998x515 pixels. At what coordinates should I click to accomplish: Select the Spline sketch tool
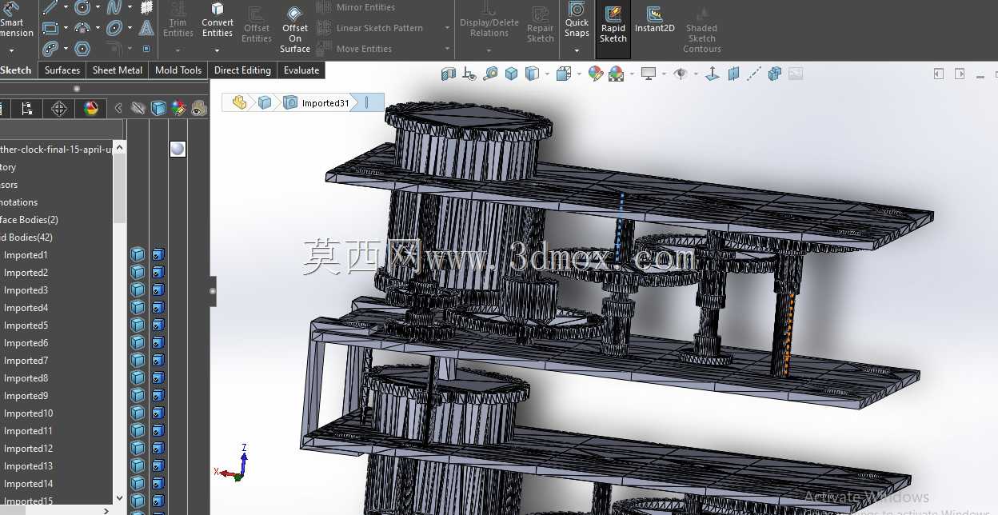point(114,8)
